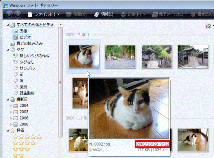Click the Back navigation arrow button

click(x=9, y=14)
